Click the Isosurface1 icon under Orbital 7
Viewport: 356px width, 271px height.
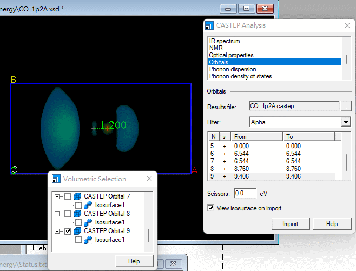click(x=88, y=205)
